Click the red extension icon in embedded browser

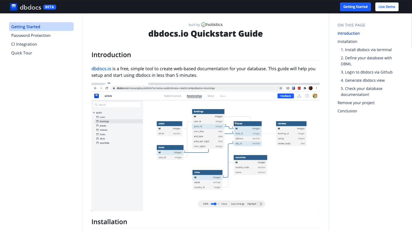[x=299, y=88]
